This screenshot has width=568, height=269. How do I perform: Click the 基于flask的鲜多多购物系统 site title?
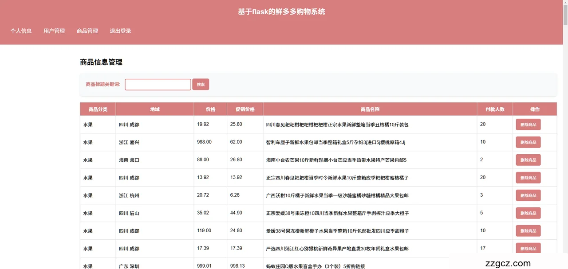[x=281, y=12]
